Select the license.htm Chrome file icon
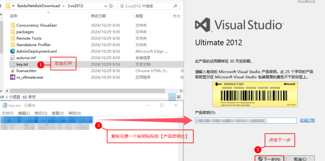 click(x=13, y=71)
